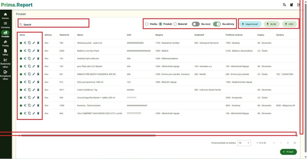The width and height of the screenshot is (307, 159).
Task: Click the green status dot for Džús pomarančový
Action: [21, 82]
